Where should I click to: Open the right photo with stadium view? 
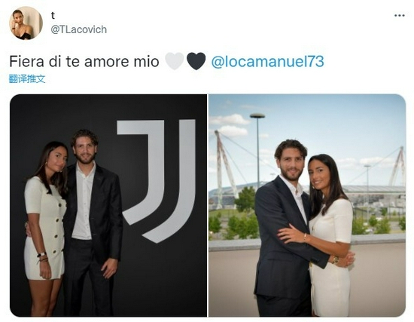[x=307, y=205]
